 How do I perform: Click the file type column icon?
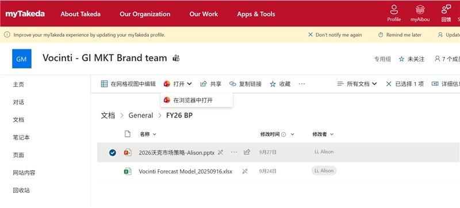pyautogui.click(x=127, y=134)
